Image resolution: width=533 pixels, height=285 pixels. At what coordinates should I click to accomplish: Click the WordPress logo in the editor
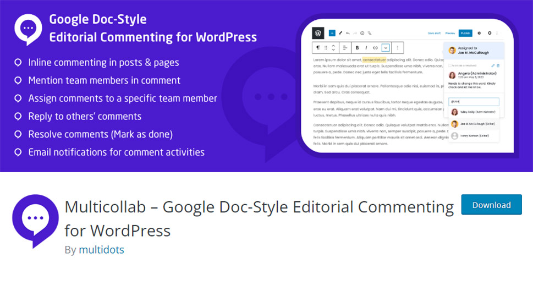pos(318,33)
